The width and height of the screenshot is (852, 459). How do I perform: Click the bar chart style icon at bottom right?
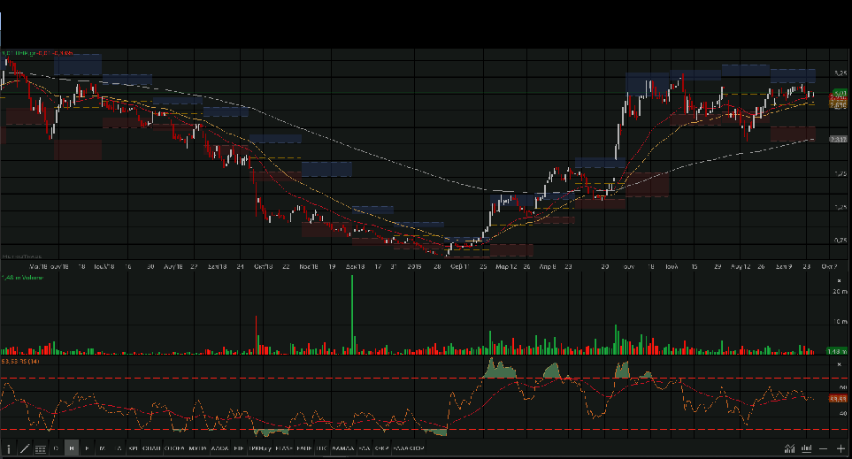[805, 448]
